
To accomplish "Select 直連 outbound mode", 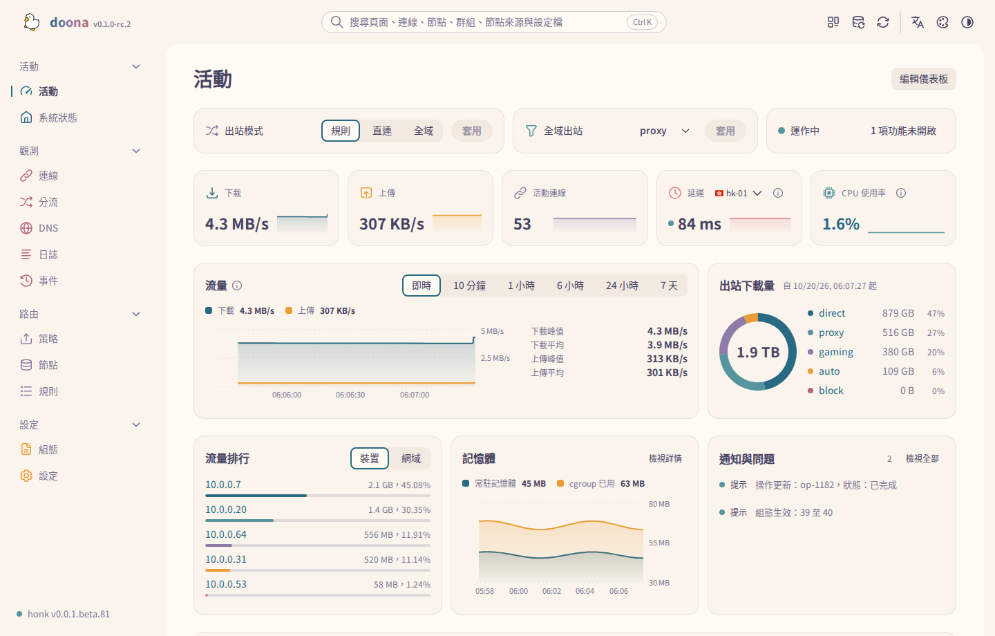I will point(382,131).
